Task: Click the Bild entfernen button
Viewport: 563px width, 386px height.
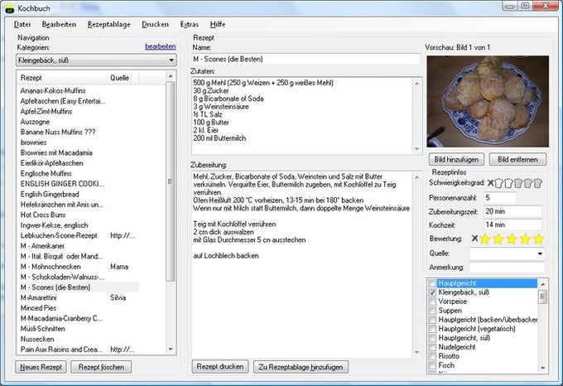Action: [517, 159]
